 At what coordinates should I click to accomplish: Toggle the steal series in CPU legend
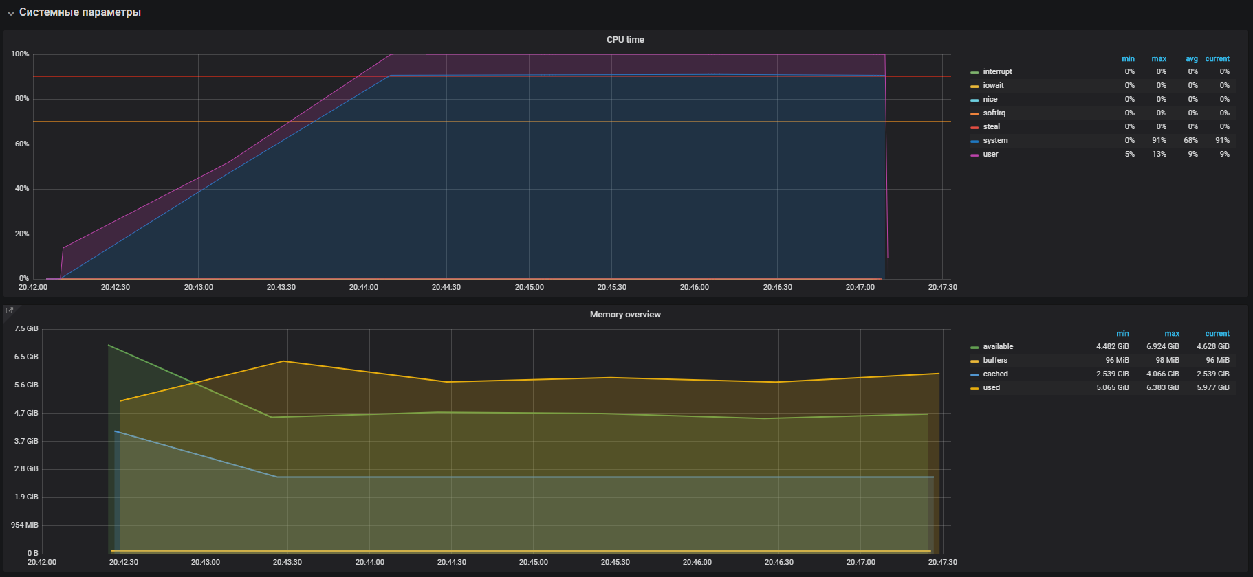coord(992,126)
